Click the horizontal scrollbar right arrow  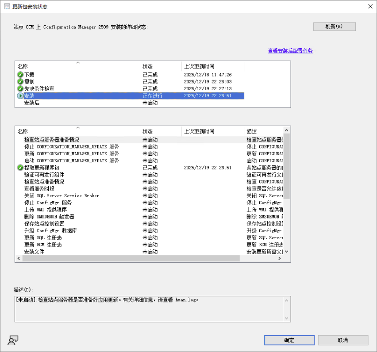point(280,258)
